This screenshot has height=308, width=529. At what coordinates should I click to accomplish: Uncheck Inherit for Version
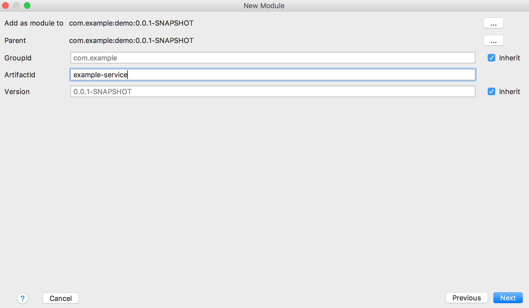pos(491,92)
